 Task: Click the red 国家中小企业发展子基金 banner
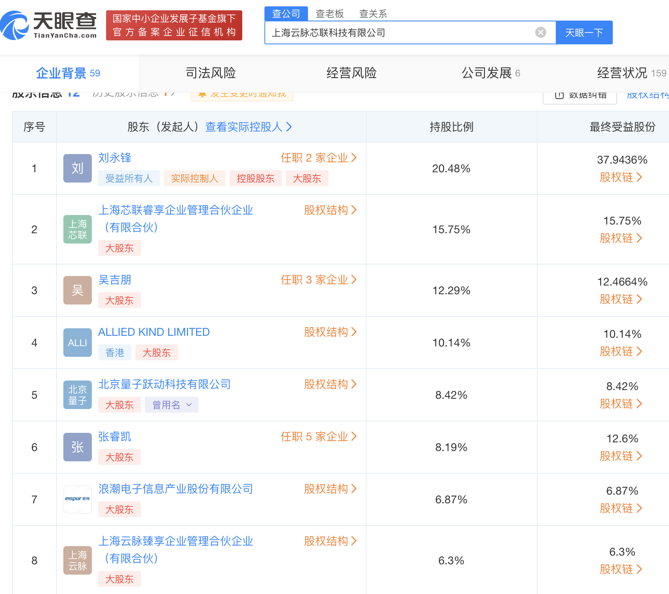click(x=174, y=25)
